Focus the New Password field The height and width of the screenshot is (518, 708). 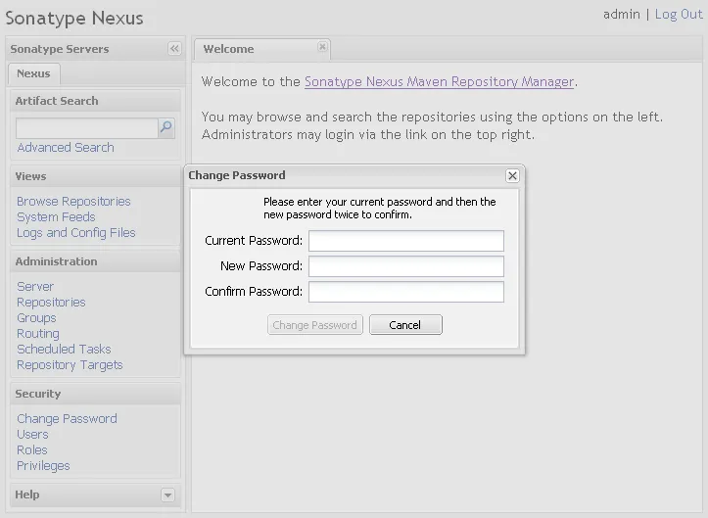(x=406, y=266)
